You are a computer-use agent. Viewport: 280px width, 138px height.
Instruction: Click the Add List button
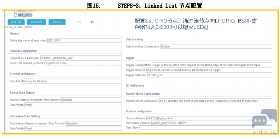click(x=16, y=22)
